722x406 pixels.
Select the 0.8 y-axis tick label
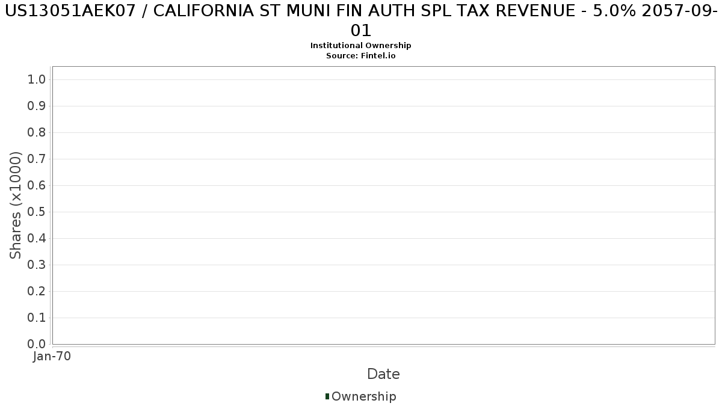[x=37, y=132]
